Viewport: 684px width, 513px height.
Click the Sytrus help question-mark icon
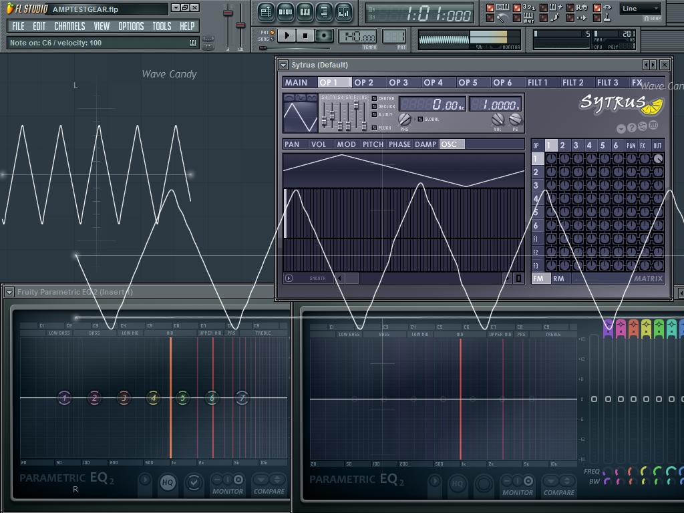coord(632,128)
